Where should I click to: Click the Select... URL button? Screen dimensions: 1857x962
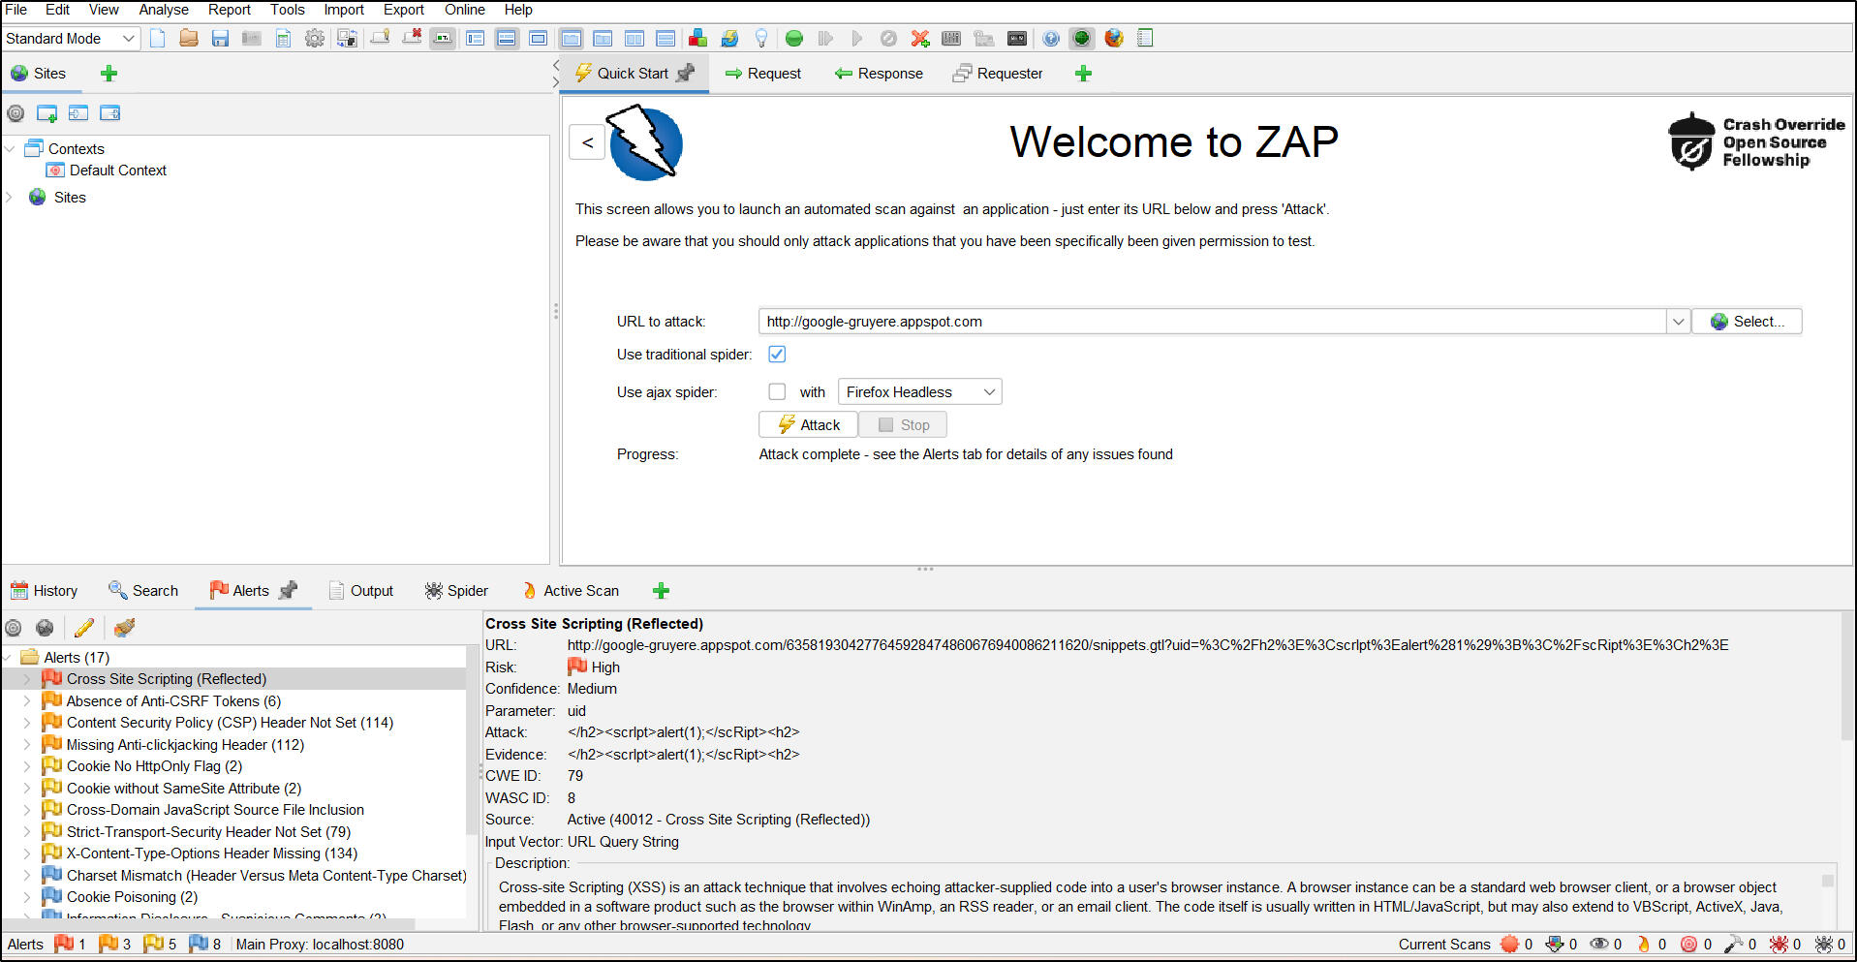point(1747,322)
